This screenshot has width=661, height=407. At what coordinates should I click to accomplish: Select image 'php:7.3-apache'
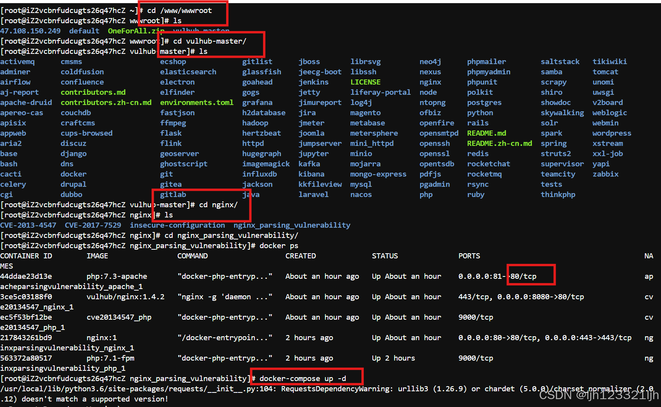117,276
